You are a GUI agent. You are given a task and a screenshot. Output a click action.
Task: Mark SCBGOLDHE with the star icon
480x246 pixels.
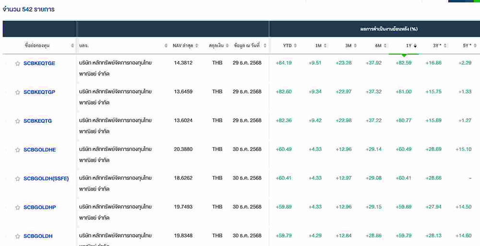click(18, 150)
